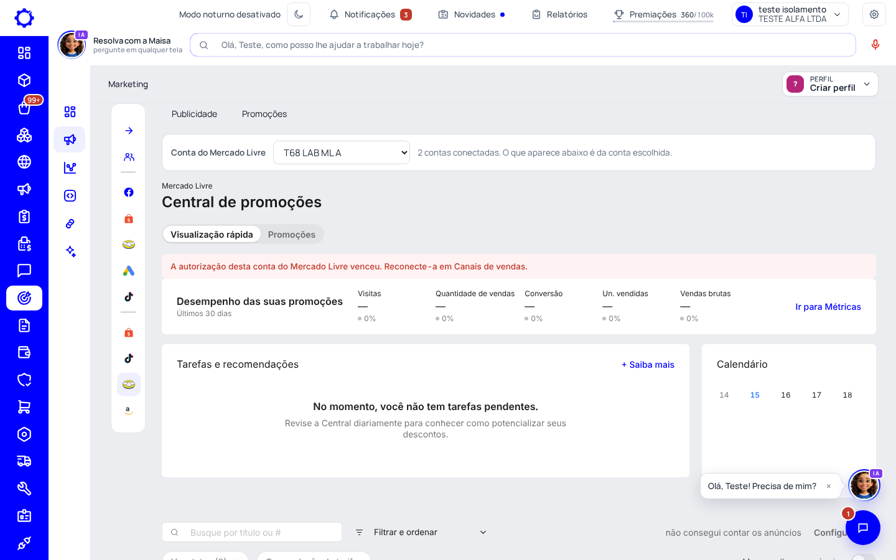Click the highlighted Mercado Livre channel icon
Screen dimensions: 896x560
(x=129, y=385)
